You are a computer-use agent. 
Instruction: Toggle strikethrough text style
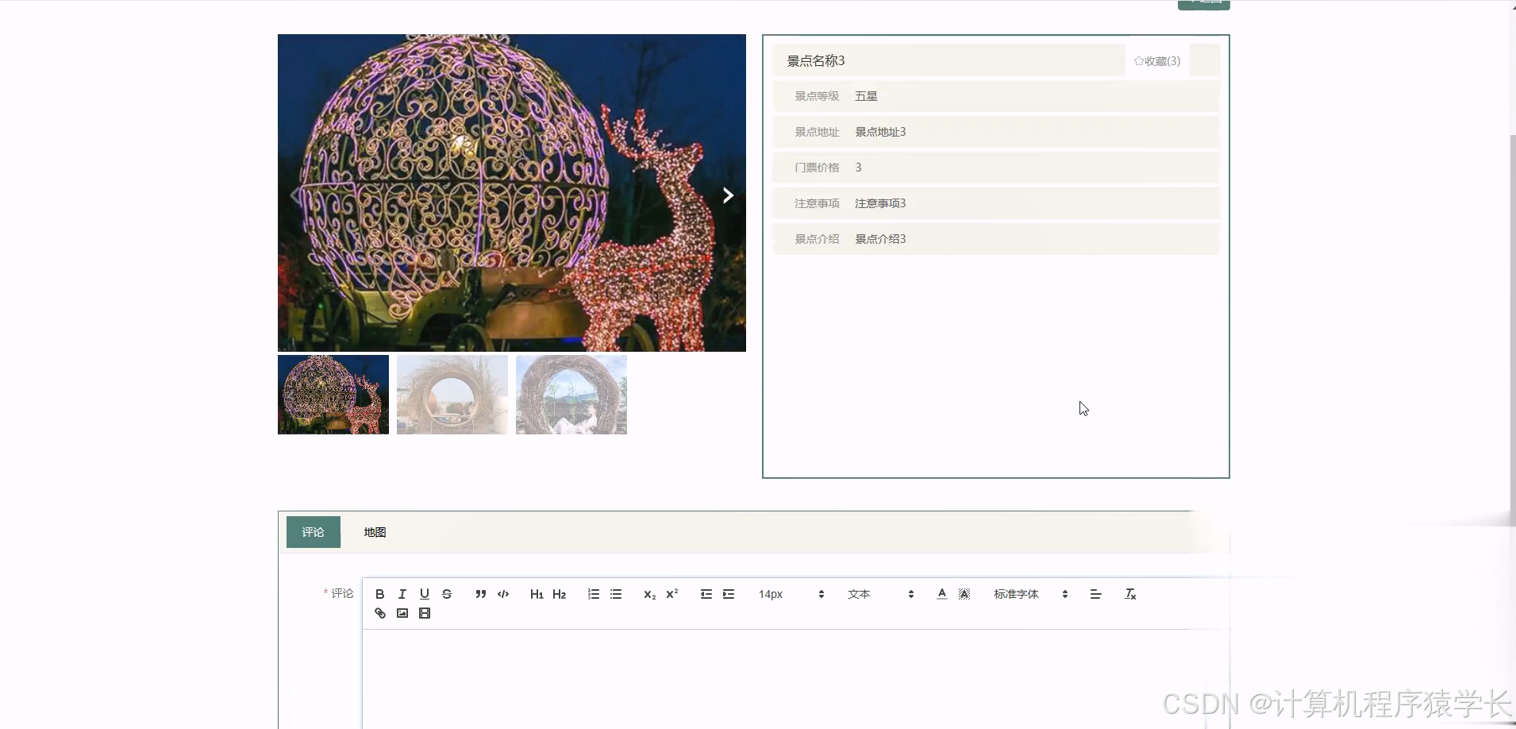click(x=447, y=594)
